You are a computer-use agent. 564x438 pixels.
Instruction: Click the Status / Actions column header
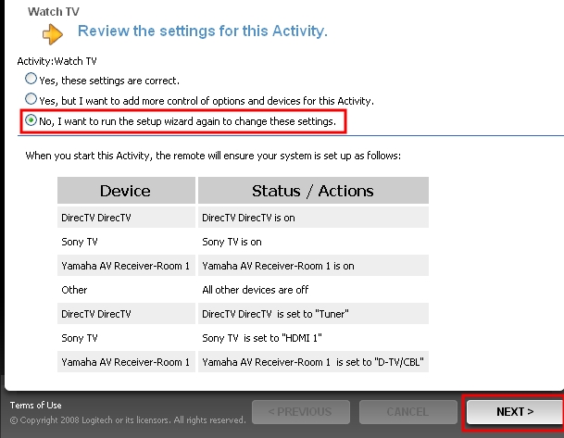313,190
